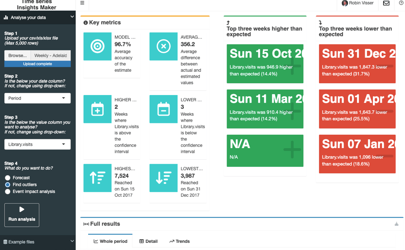This screenshot has height=250, width=405.
Task: Open the Library.visits value column dropdown
Action: coord(38,144)
